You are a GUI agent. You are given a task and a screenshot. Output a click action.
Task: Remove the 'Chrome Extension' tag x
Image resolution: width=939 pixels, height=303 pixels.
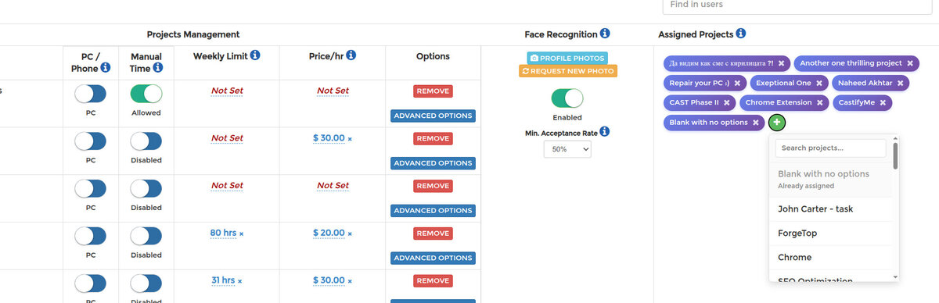point(820,102)
